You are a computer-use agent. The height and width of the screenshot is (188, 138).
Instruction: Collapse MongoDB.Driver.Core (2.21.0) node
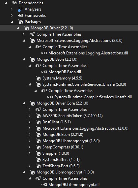coord(24,103)
